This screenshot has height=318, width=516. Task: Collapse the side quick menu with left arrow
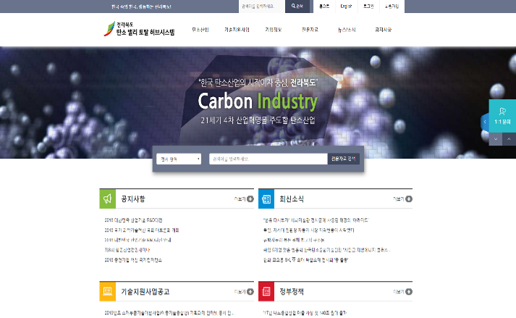click(485, 122)
